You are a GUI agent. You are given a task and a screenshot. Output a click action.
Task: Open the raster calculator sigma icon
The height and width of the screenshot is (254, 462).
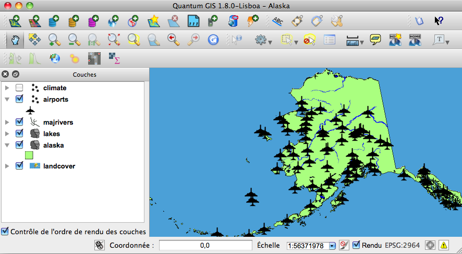(114, 58)
